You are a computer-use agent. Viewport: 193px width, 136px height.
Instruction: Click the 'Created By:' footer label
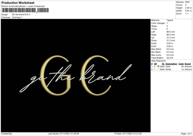tap(7, 134)
